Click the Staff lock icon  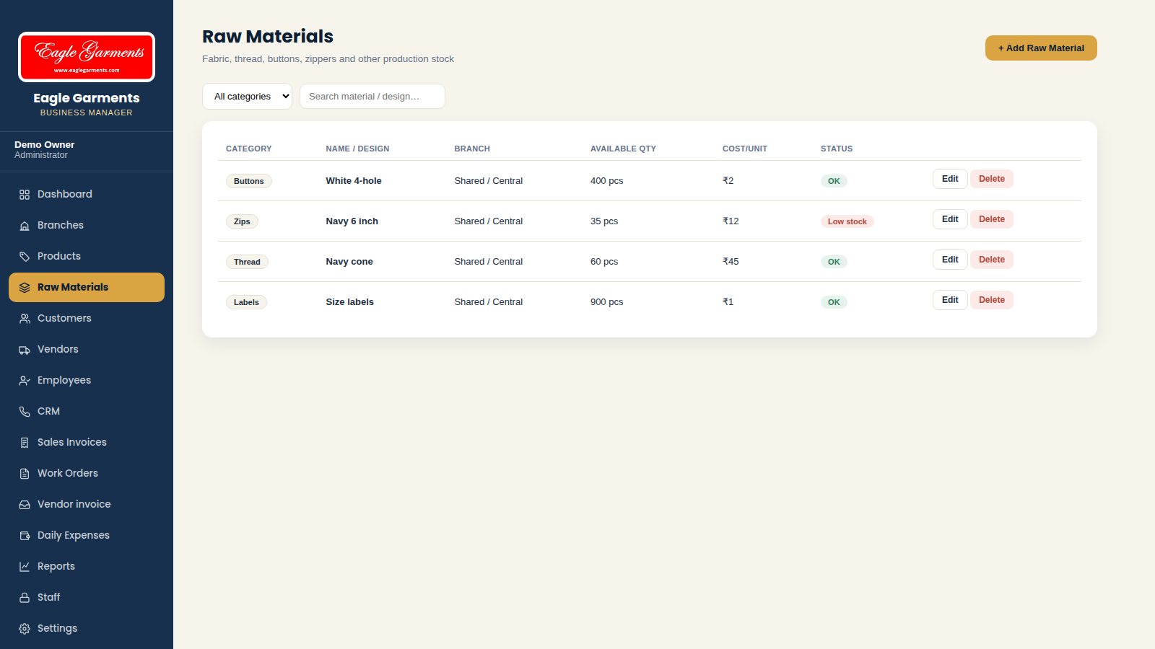25,598
